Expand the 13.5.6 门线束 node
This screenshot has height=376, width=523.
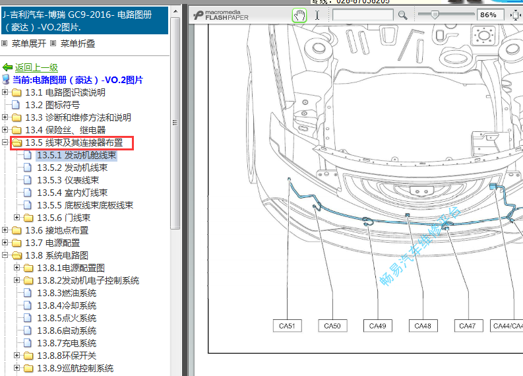click(x=16, y=217)
